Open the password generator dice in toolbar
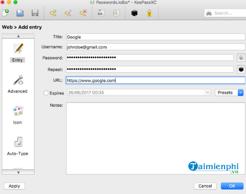The height and width of the screenshot is (194, 246). tap(134, 13)
